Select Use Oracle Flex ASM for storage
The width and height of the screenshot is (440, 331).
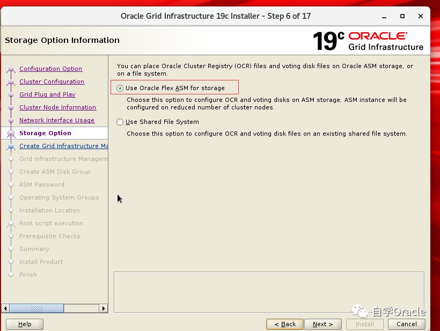coord(120,88)
